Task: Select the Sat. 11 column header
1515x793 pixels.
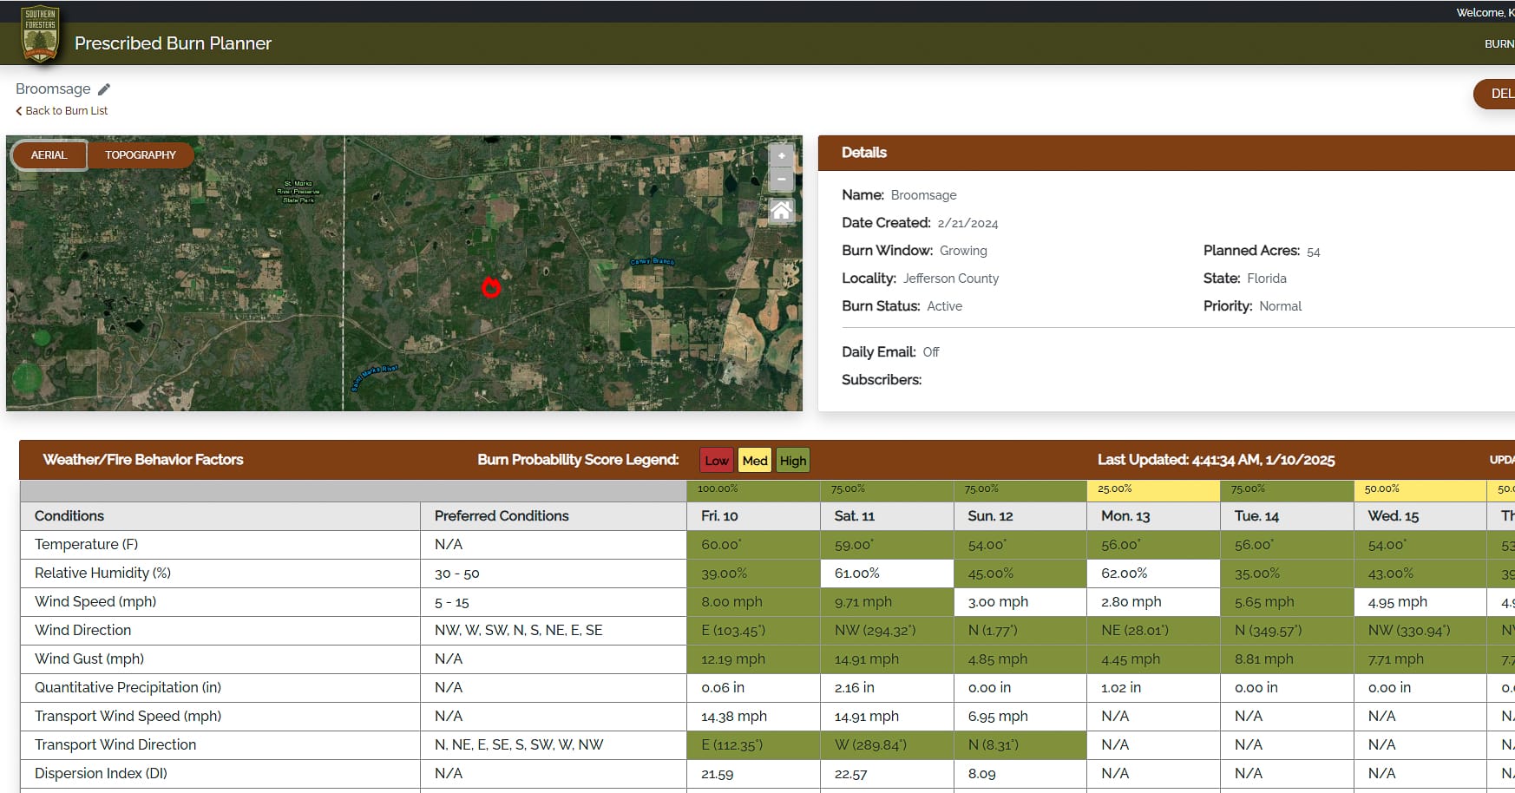Action: click(887, 516)
